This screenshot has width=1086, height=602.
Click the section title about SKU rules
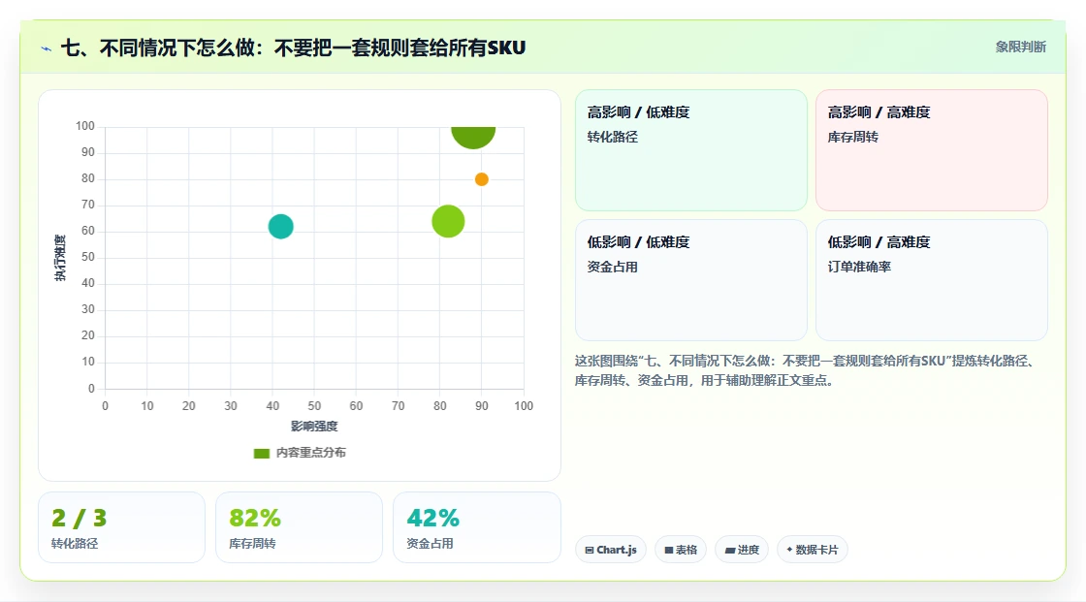[294, 48]
